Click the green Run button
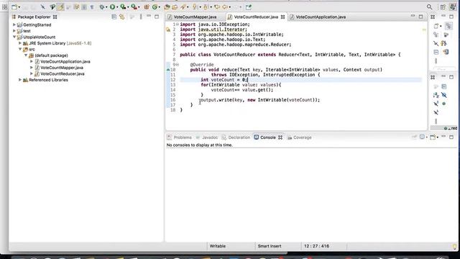 pyautogui.click(x=112, y=7)
